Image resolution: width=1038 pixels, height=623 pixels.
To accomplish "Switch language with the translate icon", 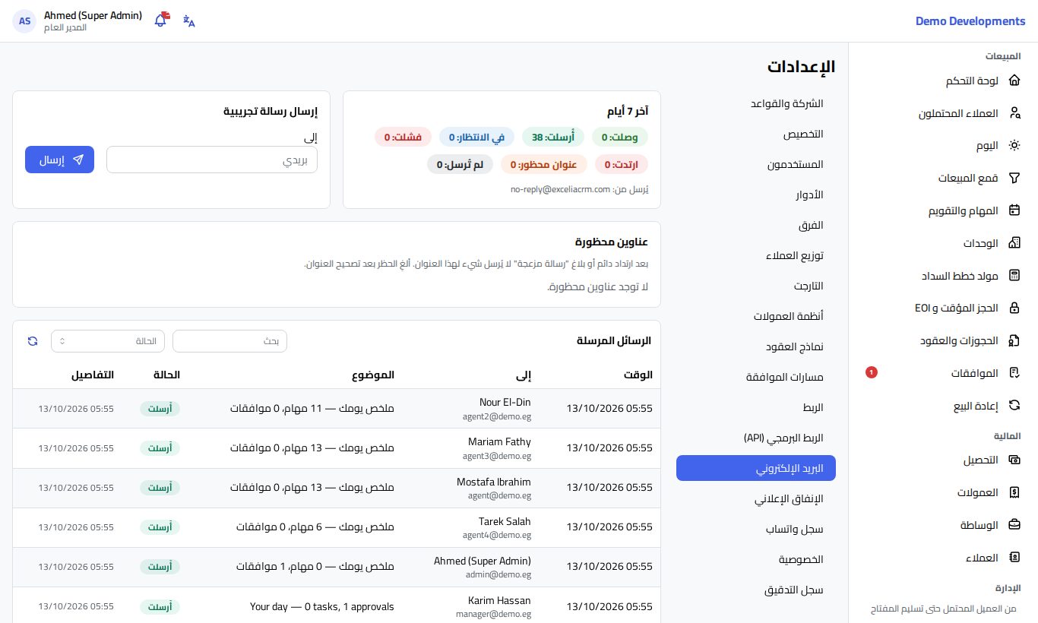I will coord(189,21).
